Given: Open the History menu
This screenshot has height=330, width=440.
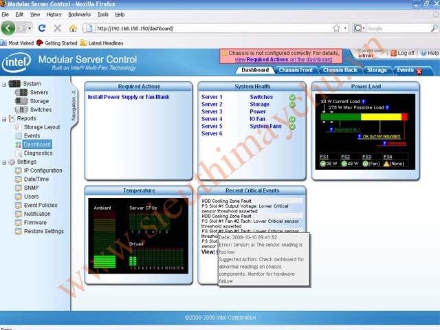Looking at the screenshot, I should tap(54, 14).
